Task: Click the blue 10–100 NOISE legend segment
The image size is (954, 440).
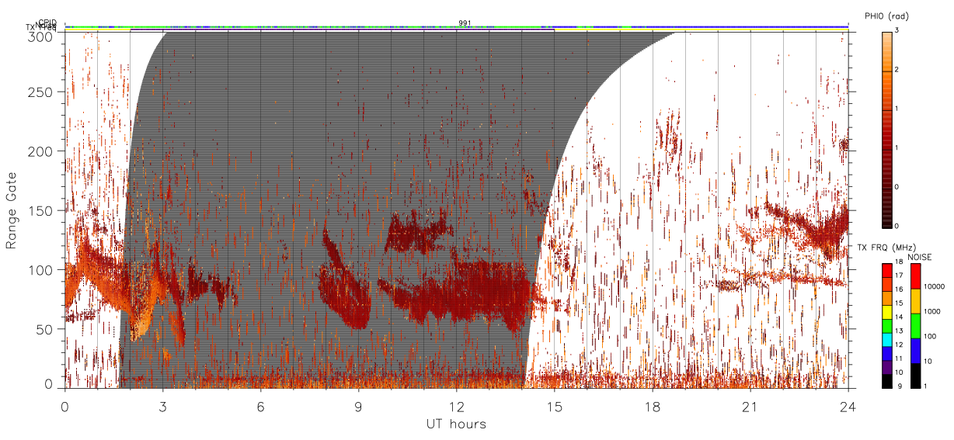Action: [x=915, y=351]
